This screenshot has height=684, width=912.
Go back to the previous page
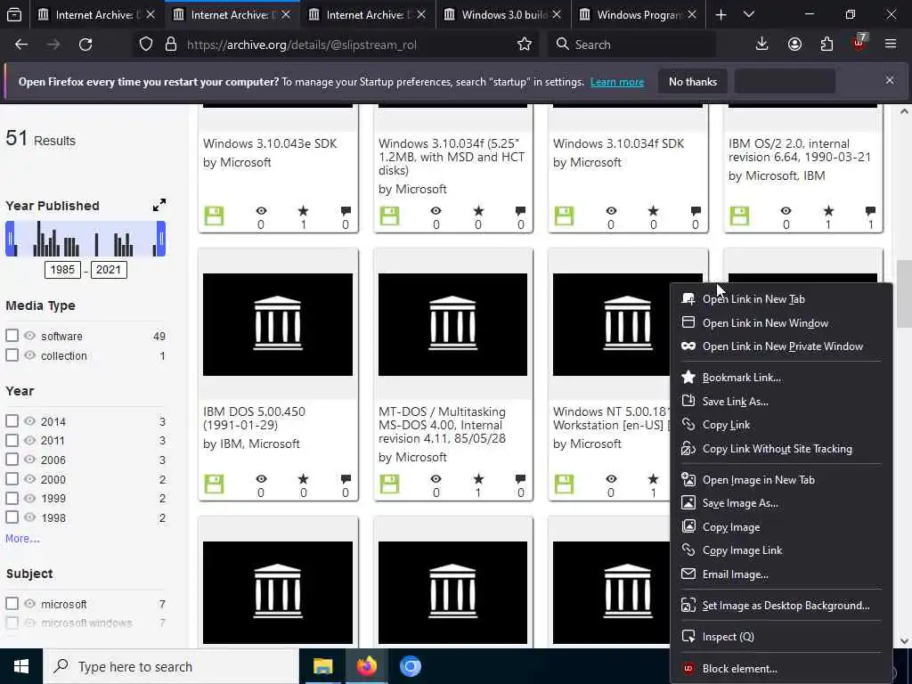click(21, 45)
